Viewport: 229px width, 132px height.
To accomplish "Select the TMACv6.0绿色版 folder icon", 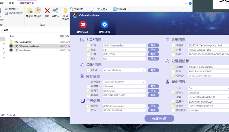I will click(x=11, y=42).
